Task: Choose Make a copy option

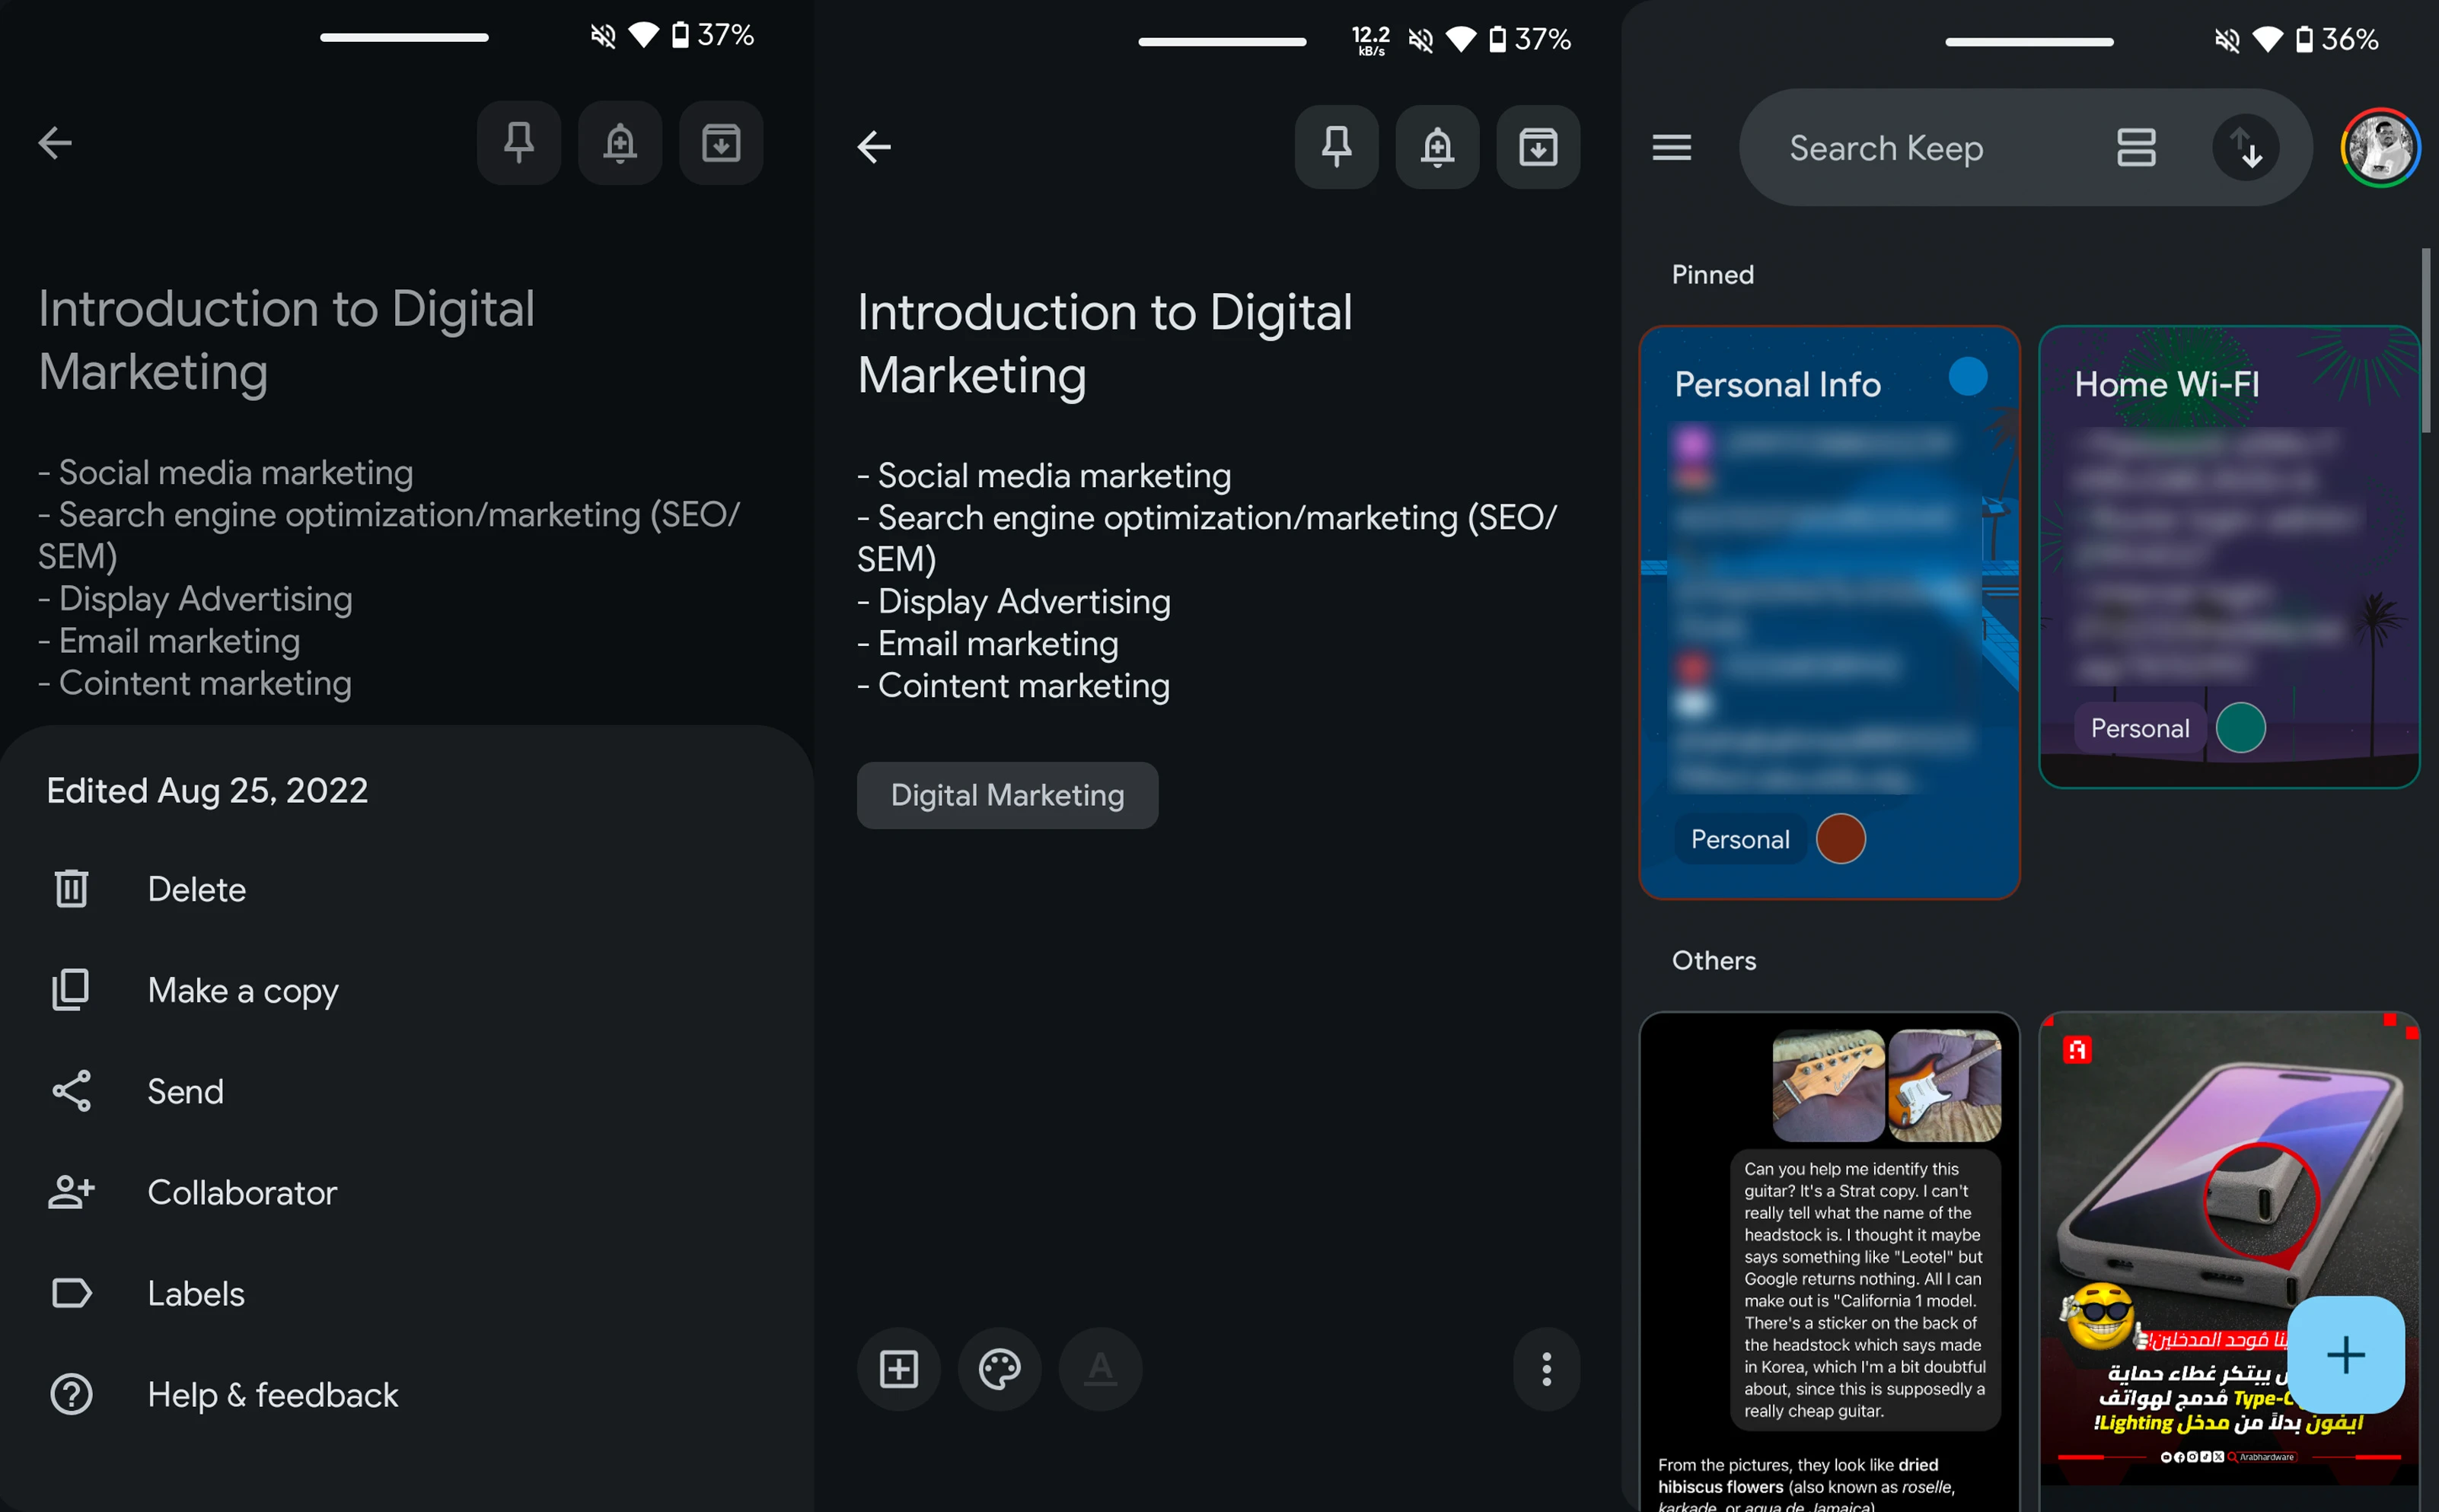Action: pos(406,990)
